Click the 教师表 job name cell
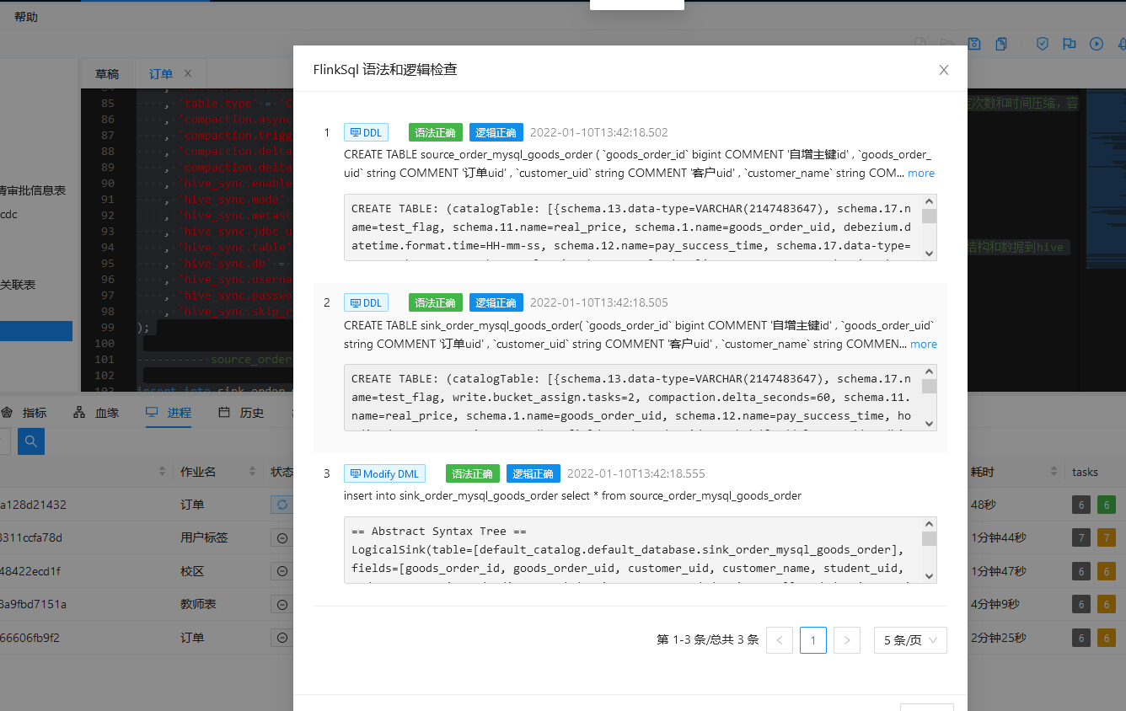 pyautogui.click(x=199, y=604)
